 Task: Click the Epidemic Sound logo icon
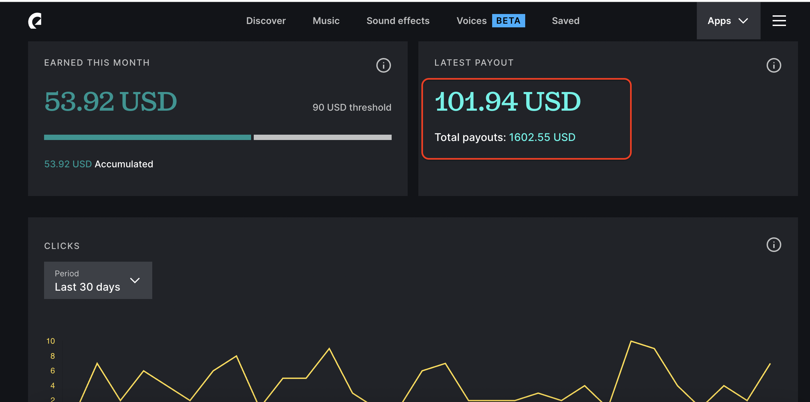(35, 21)
